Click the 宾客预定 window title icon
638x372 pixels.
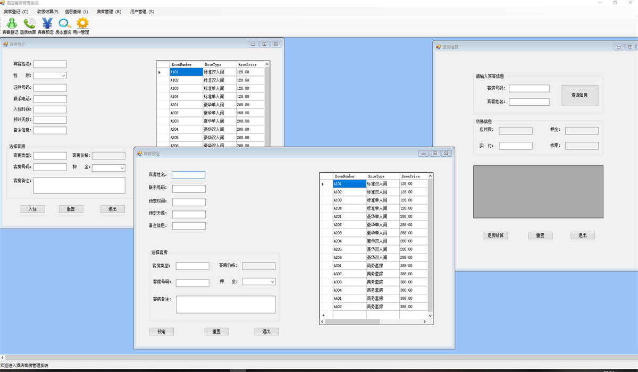139,153
